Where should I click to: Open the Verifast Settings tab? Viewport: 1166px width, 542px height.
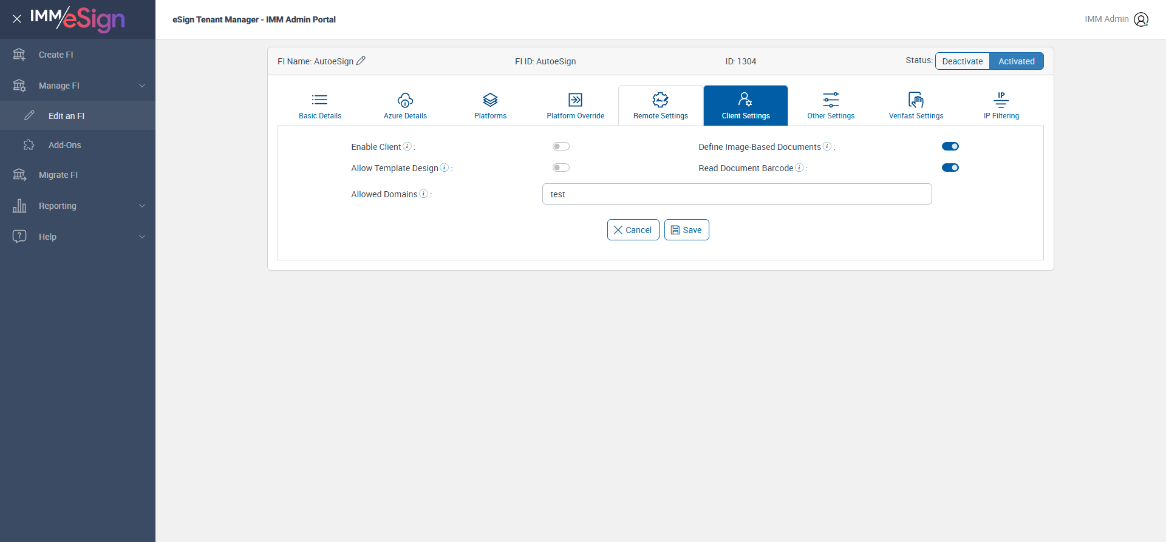pyautogui.click(x=916, y=106)
